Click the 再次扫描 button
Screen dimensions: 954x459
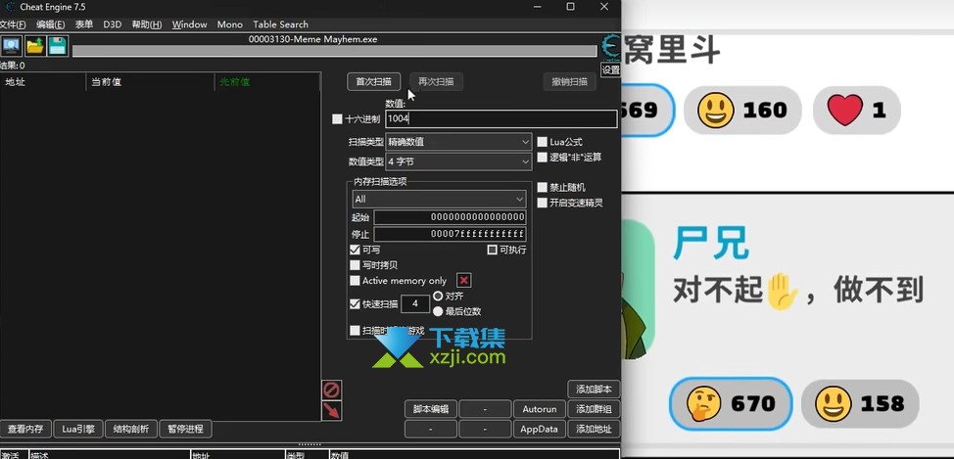(x=436, y=81)
